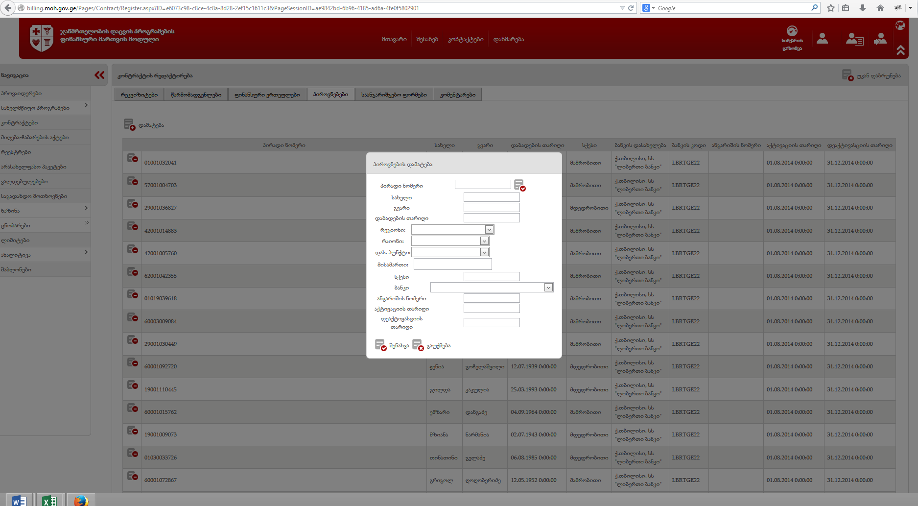Click the verify icon beside personal number field

click(519, 185)
